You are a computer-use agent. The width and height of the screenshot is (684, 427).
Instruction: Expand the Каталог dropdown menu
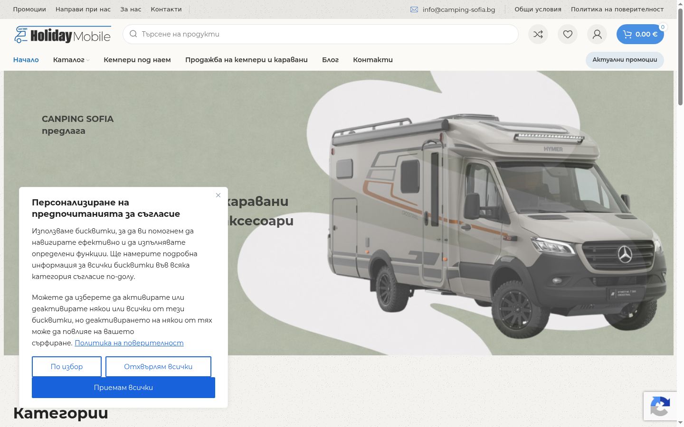71,60
